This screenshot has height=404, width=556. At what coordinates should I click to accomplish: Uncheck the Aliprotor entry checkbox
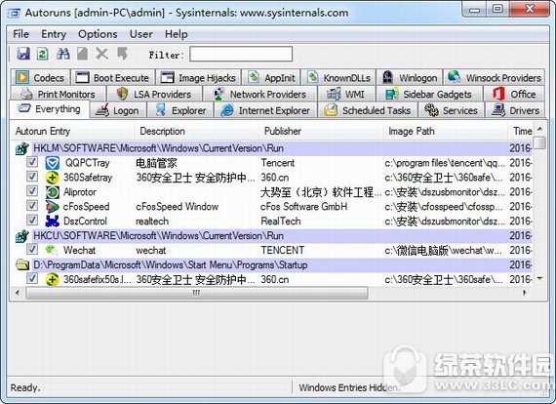(32, 191)
